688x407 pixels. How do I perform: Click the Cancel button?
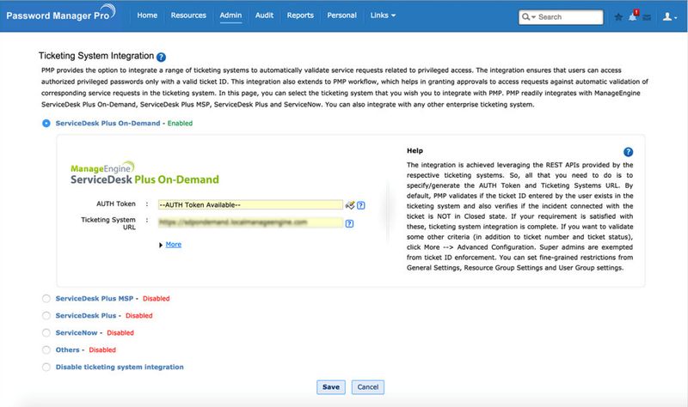368,387
